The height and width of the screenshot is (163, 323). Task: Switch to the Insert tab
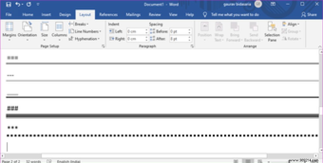click(x=46, y=15)
